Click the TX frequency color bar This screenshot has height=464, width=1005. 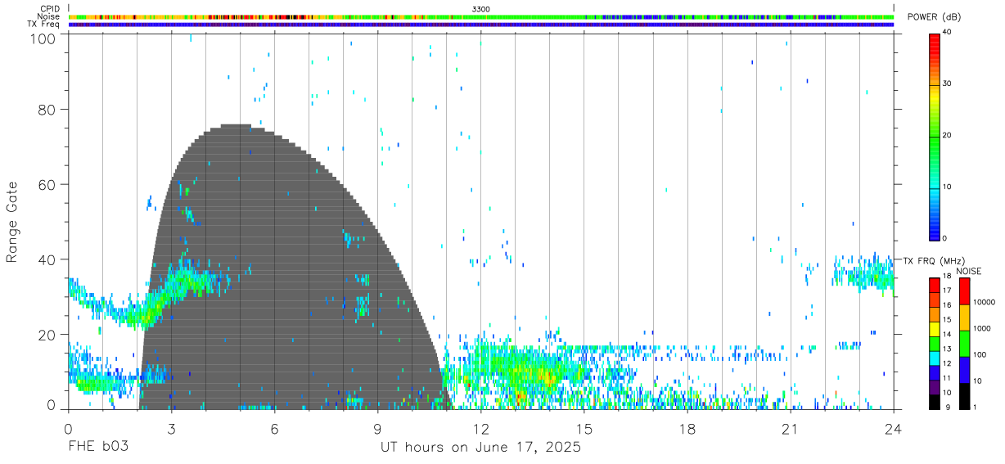point(934,344)
